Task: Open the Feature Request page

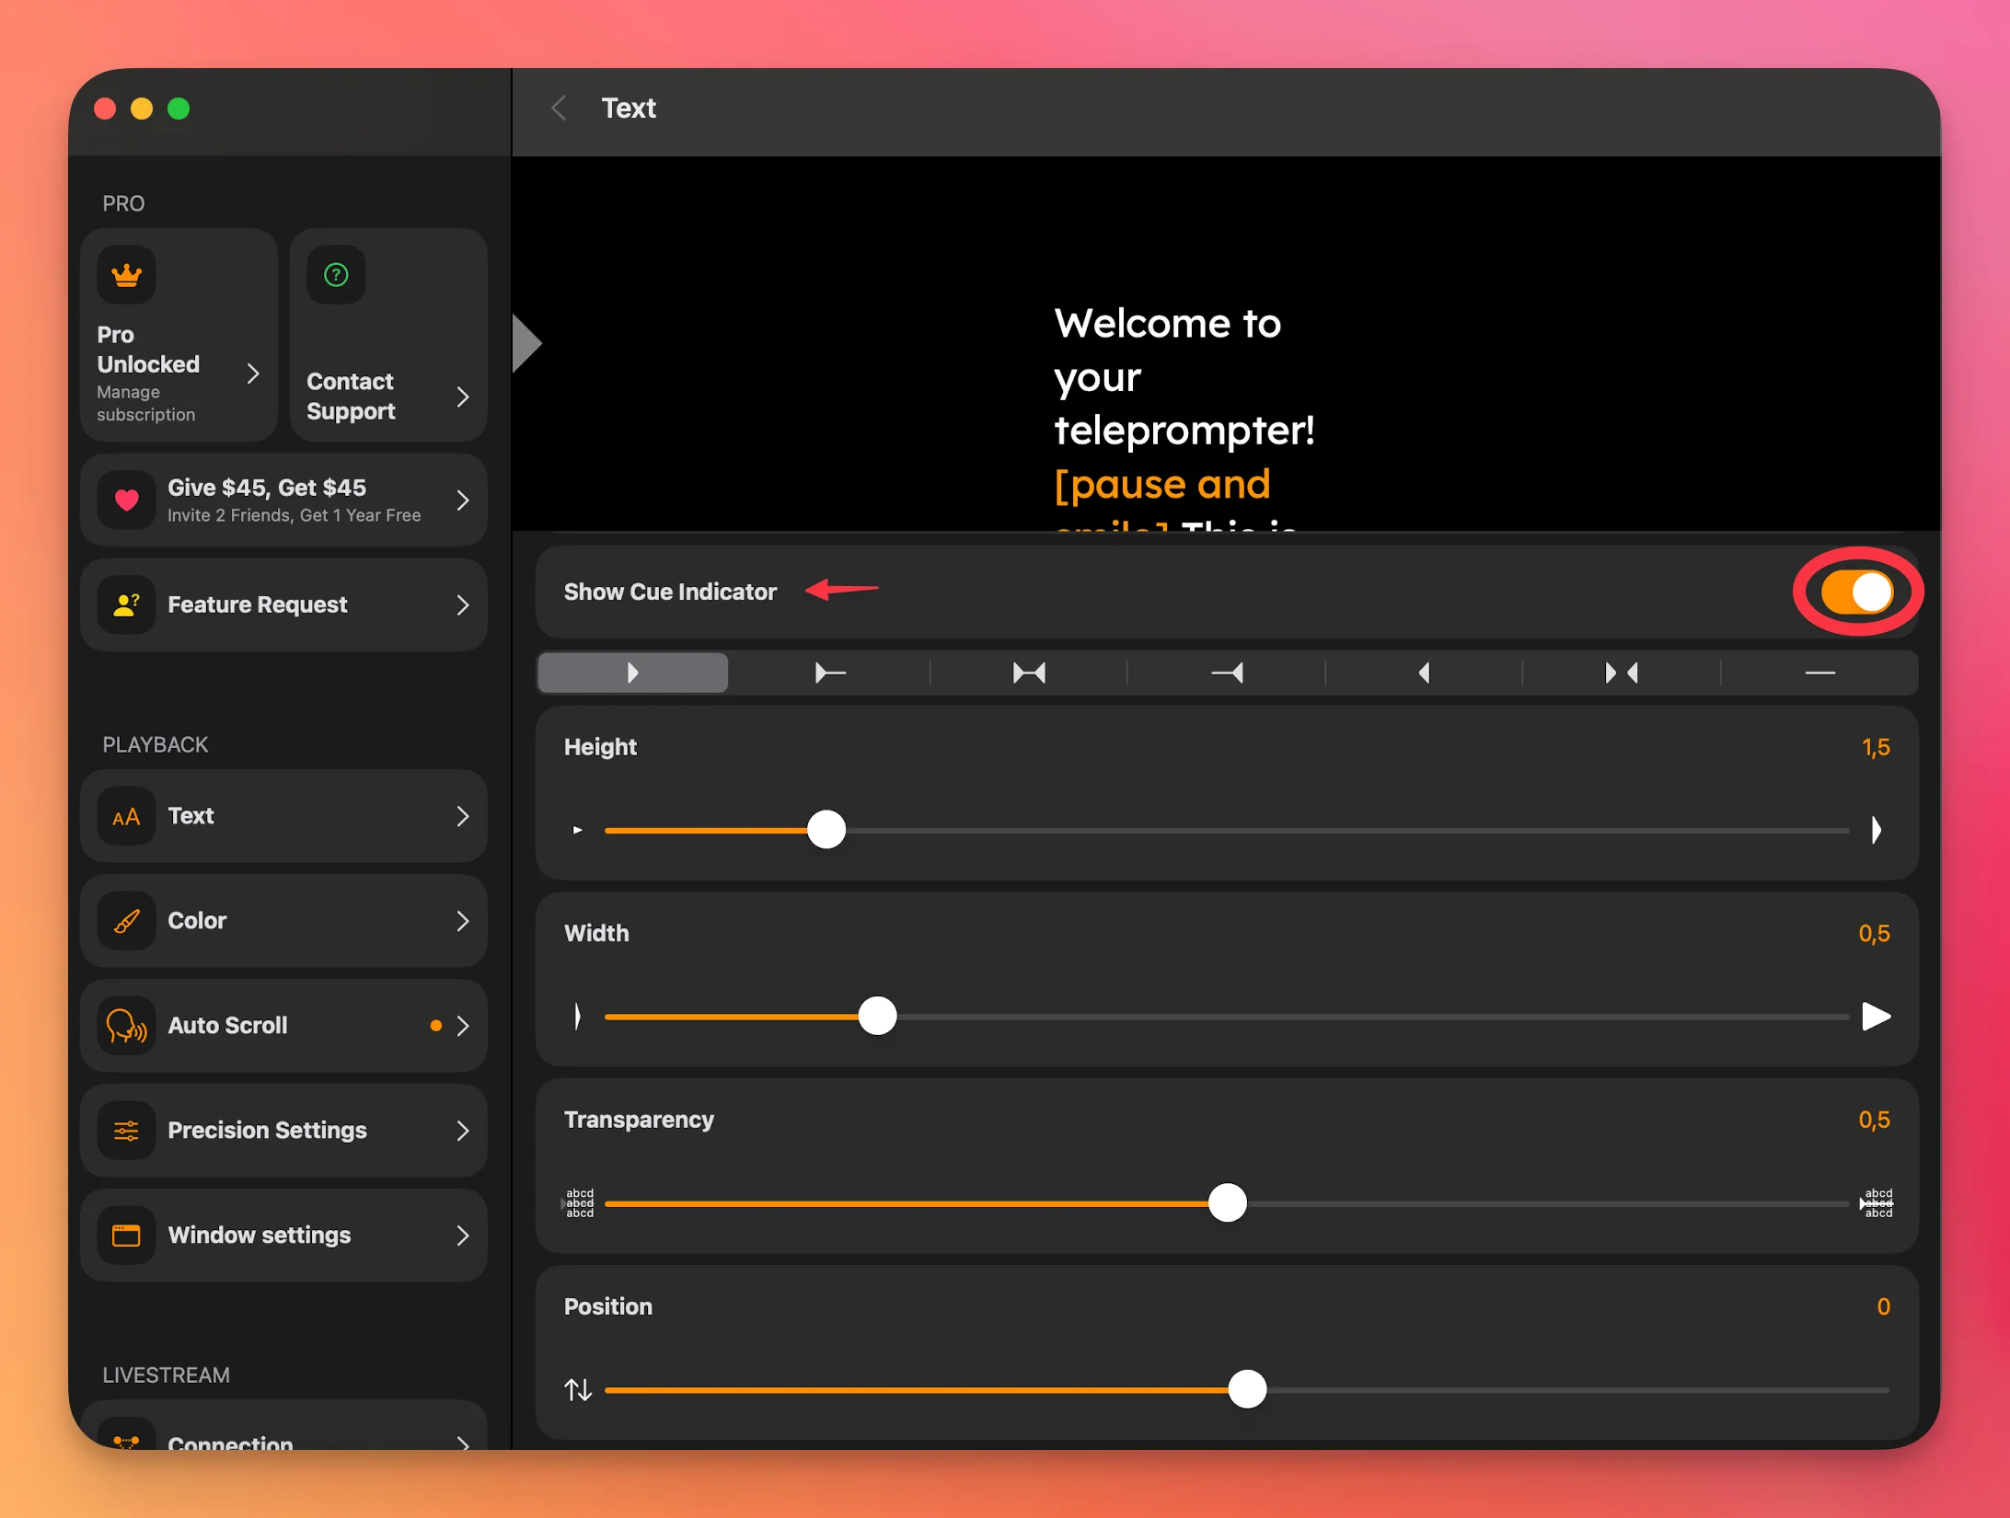Action: coord(284,604)
